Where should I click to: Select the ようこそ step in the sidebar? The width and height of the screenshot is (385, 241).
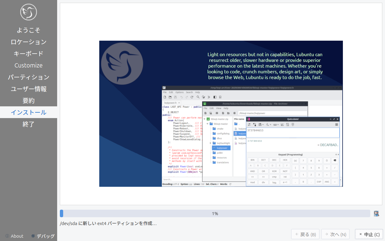click(29, 30)
